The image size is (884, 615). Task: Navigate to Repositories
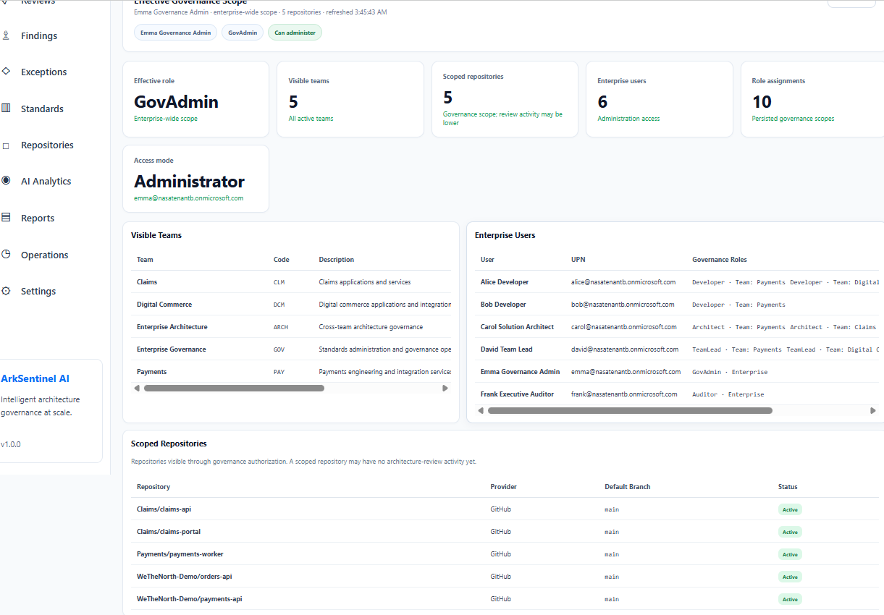[x=47, y=145]
